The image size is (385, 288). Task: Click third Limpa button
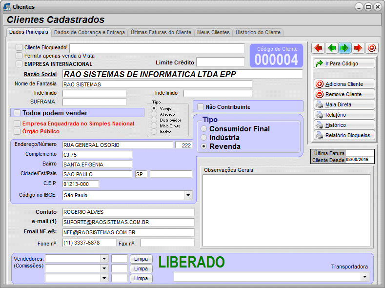(141, 278)
